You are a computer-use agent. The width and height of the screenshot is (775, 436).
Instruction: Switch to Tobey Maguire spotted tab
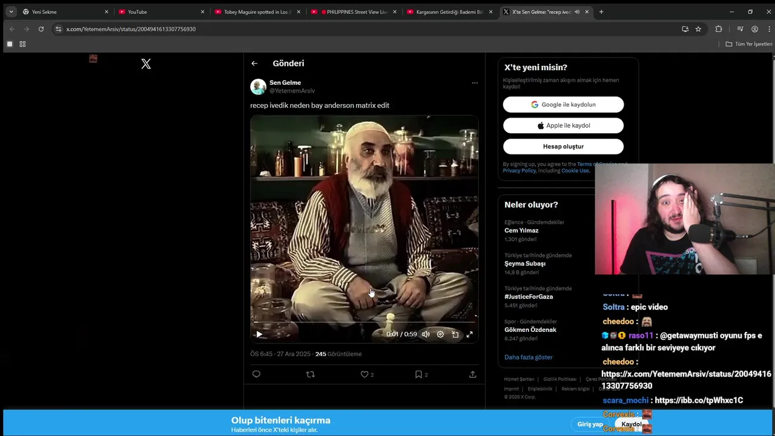pyautogui.click(x=257, y=12)
